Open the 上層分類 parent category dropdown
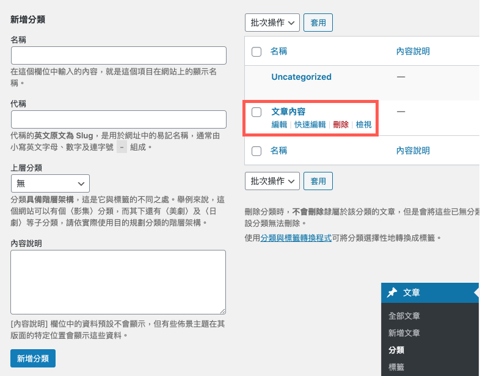Image resolution: width=480 pixels, height=376 pixels. (50, 183)
